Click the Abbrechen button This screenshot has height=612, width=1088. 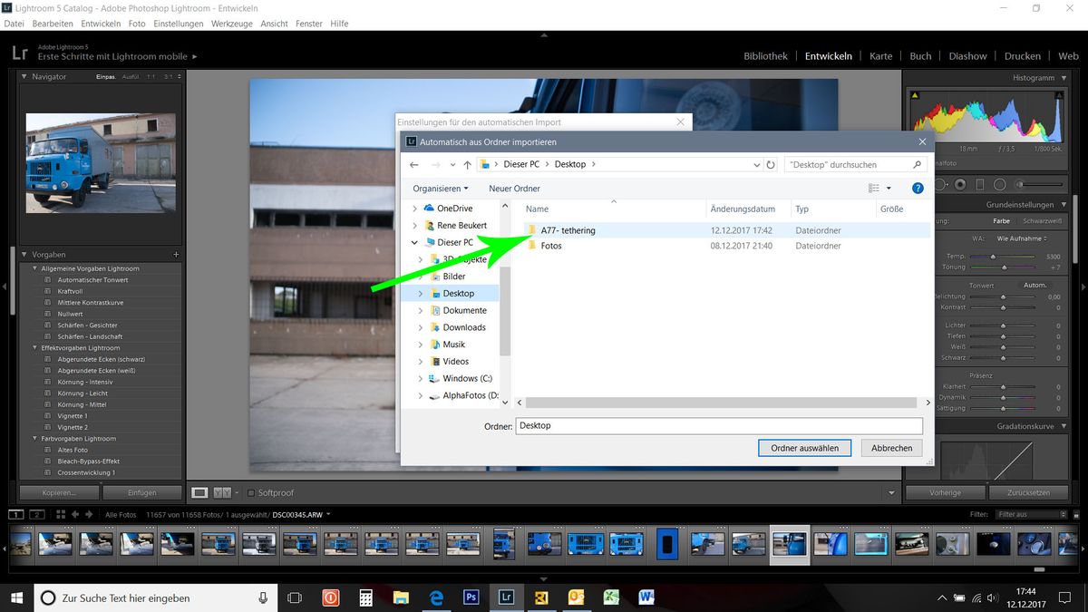pos(891,448)
